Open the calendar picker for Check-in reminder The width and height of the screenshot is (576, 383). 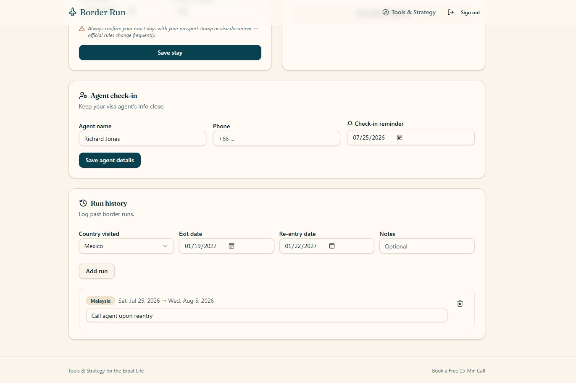click(x=400, y=137)
